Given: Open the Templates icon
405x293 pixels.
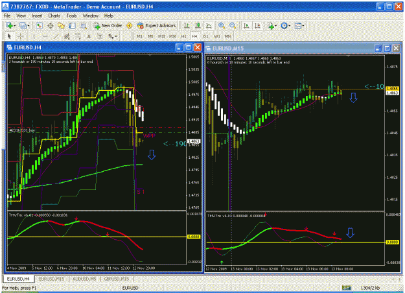Looking at the screenshot, I should tap(297, 25).
